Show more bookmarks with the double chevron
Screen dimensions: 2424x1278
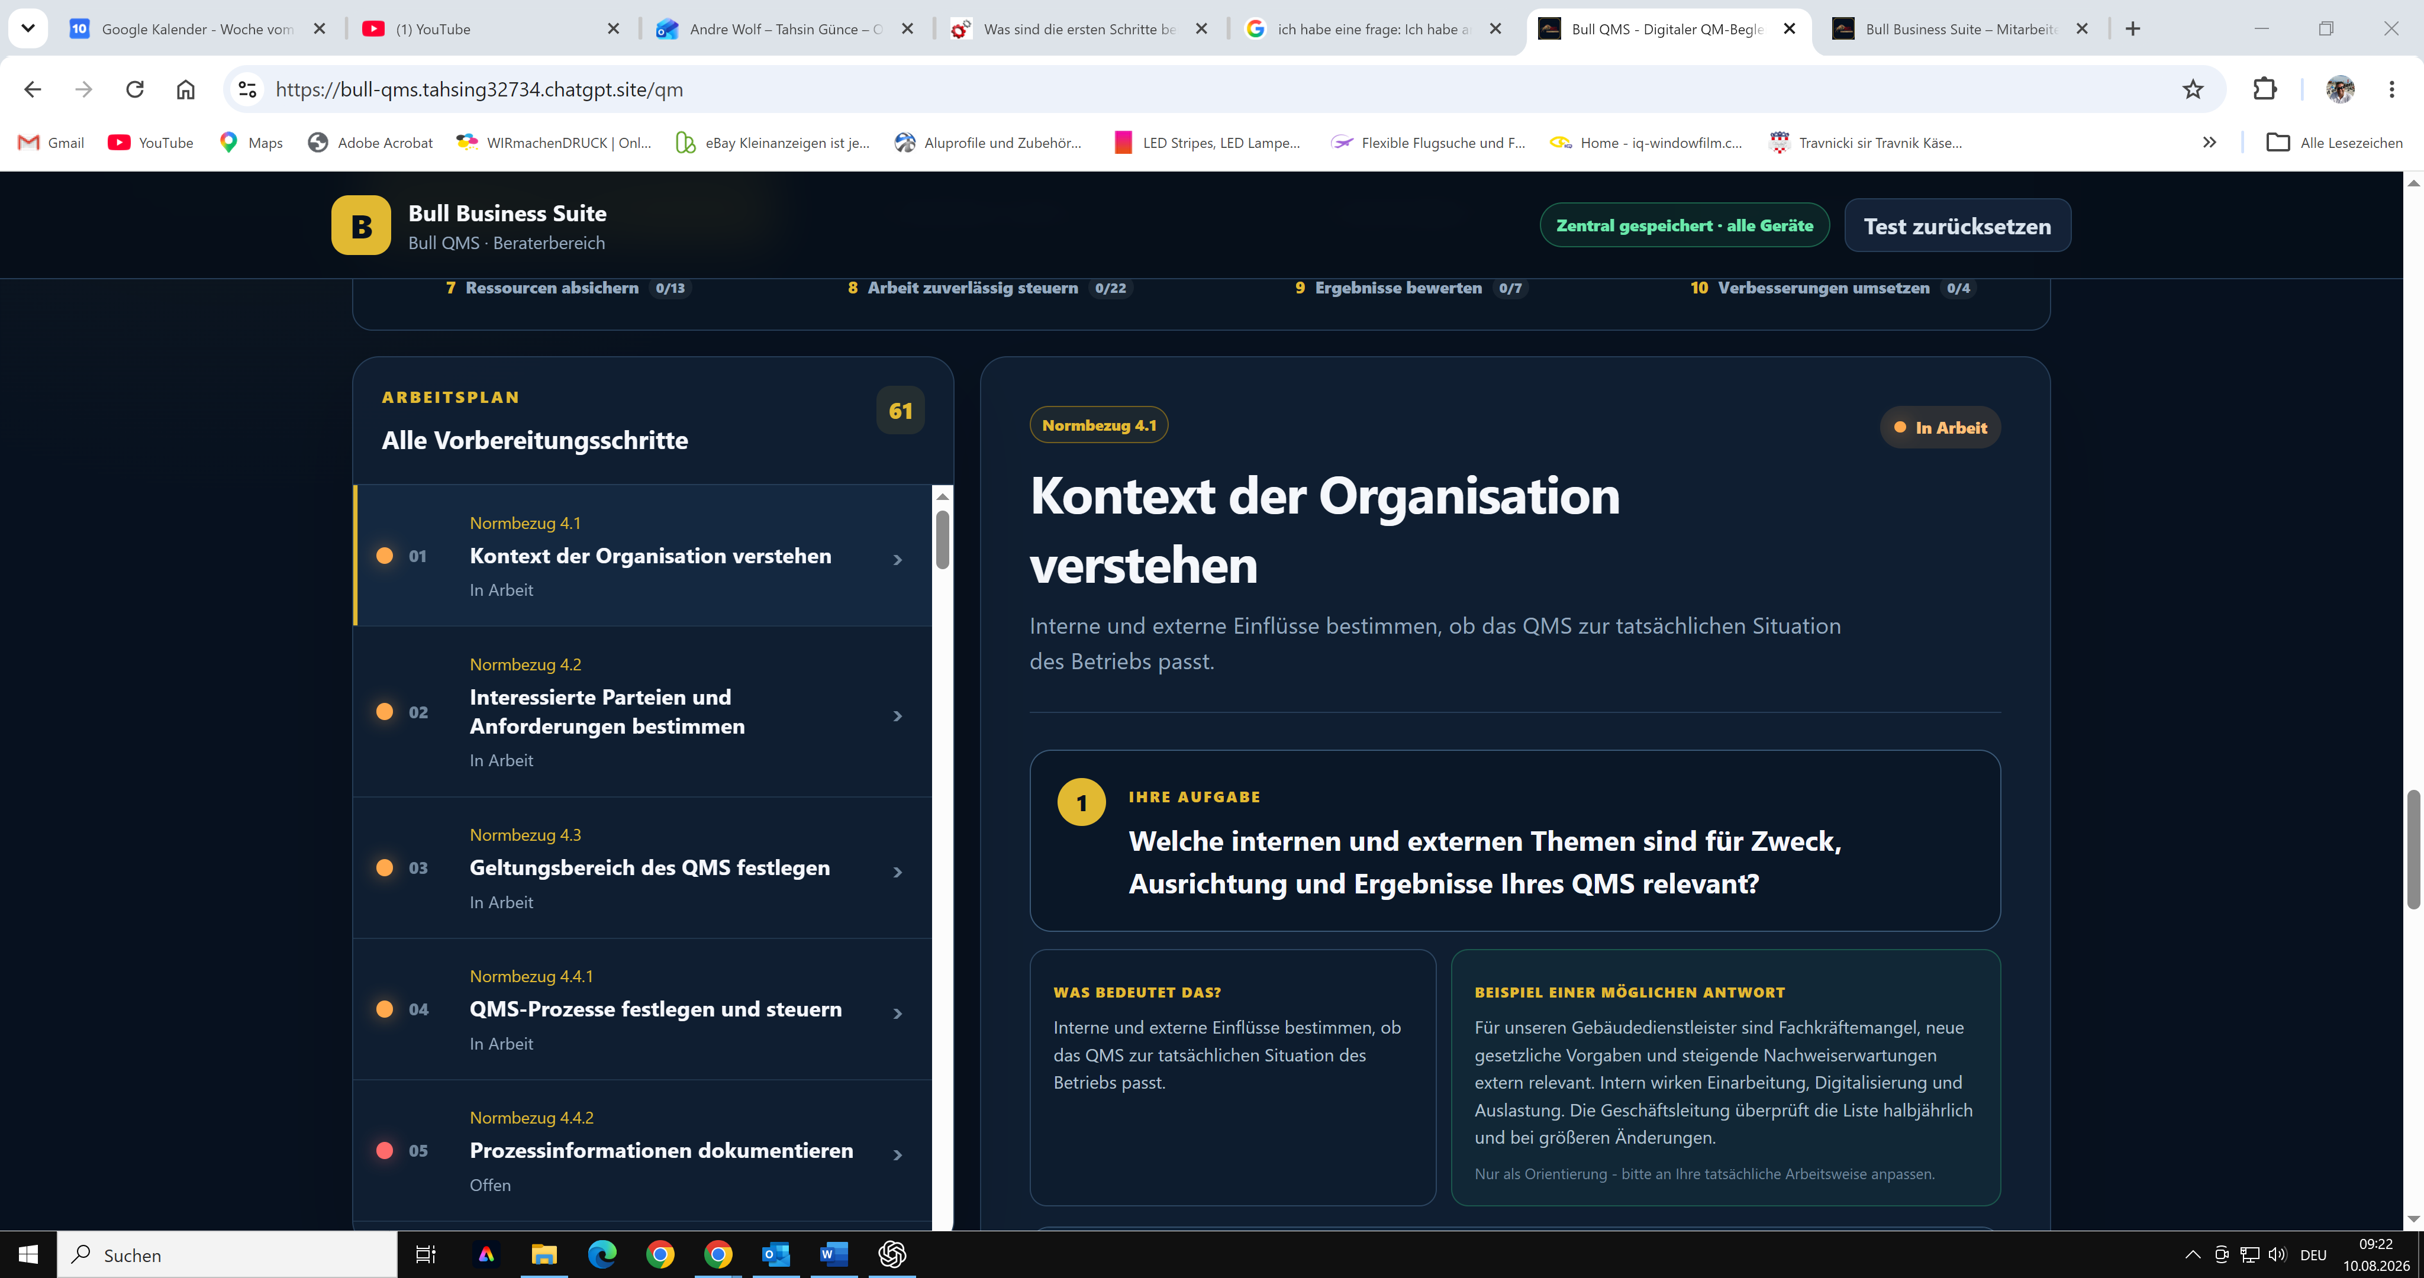(2209, 142)
